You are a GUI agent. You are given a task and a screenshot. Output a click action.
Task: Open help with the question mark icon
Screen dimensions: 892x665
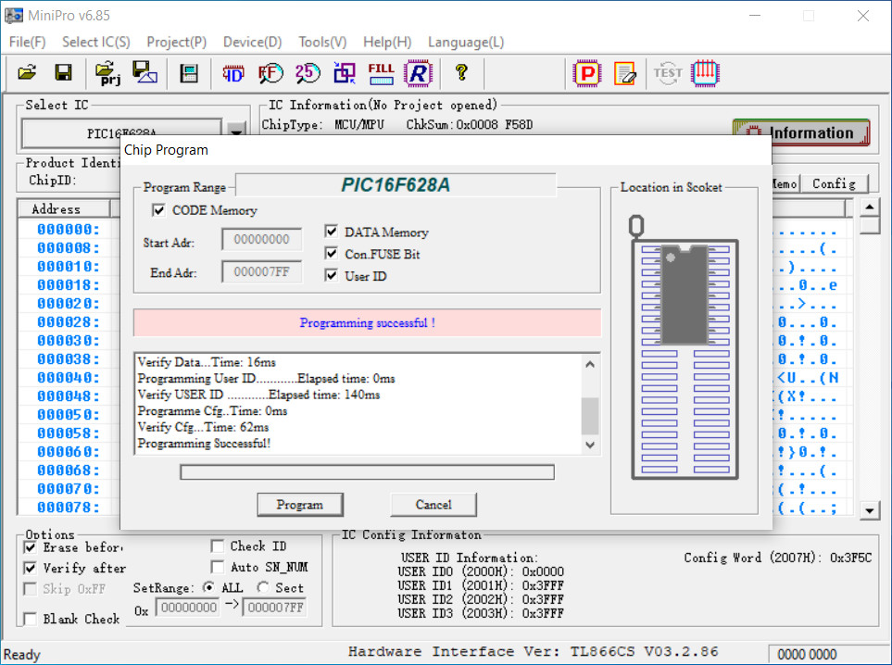tap(461, 72)
